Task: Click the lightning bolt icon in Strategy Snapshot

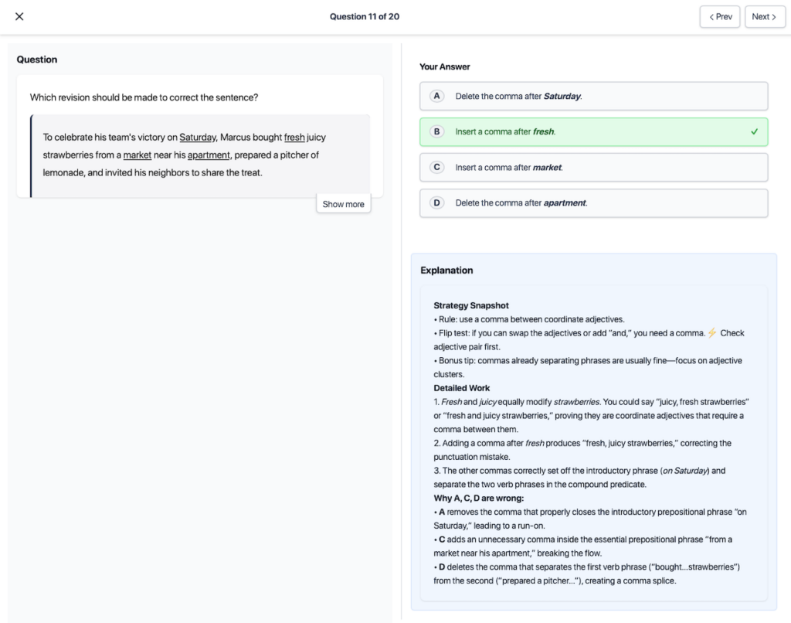Action: coord(711,333)
